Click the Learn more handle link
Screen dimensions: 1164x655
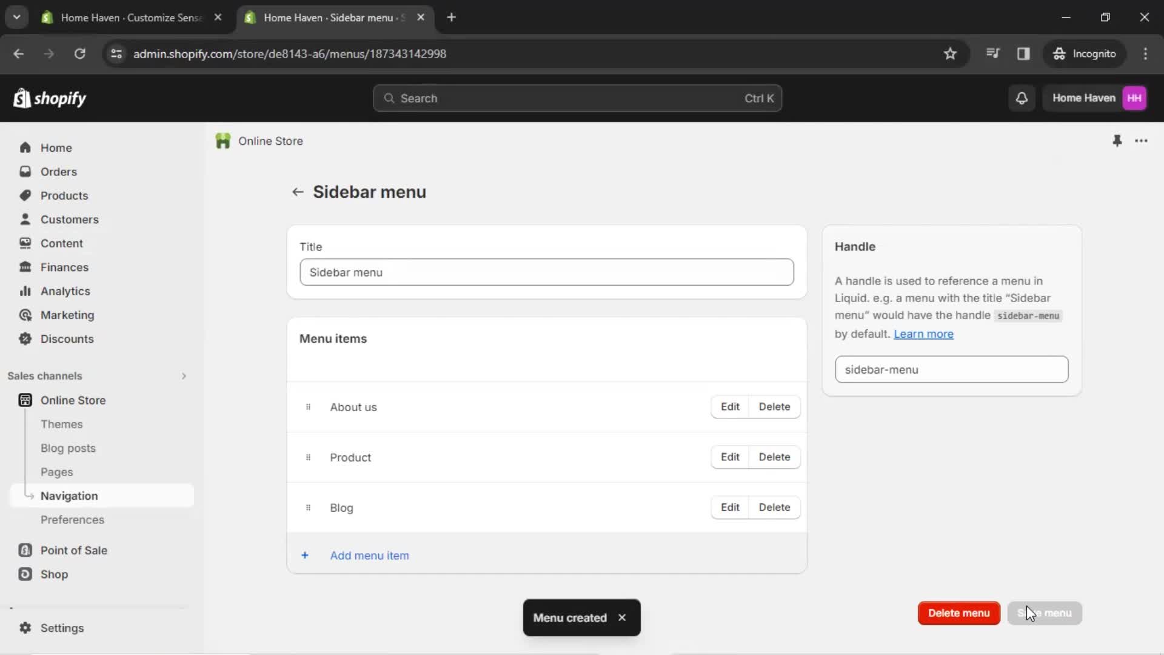(923, 334)
